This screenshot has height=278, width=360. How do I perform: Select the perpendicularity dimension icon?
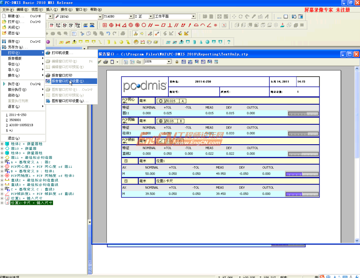pyautogui.click(x=170, y=25)
